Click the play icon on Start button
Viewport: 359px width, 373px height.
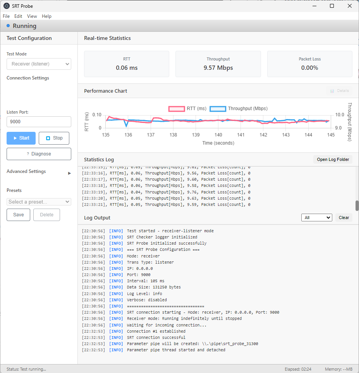(15, 138)
